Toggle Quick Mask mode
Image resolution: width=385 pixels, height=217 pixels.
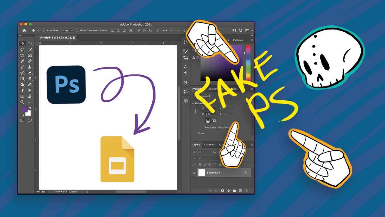22,121
